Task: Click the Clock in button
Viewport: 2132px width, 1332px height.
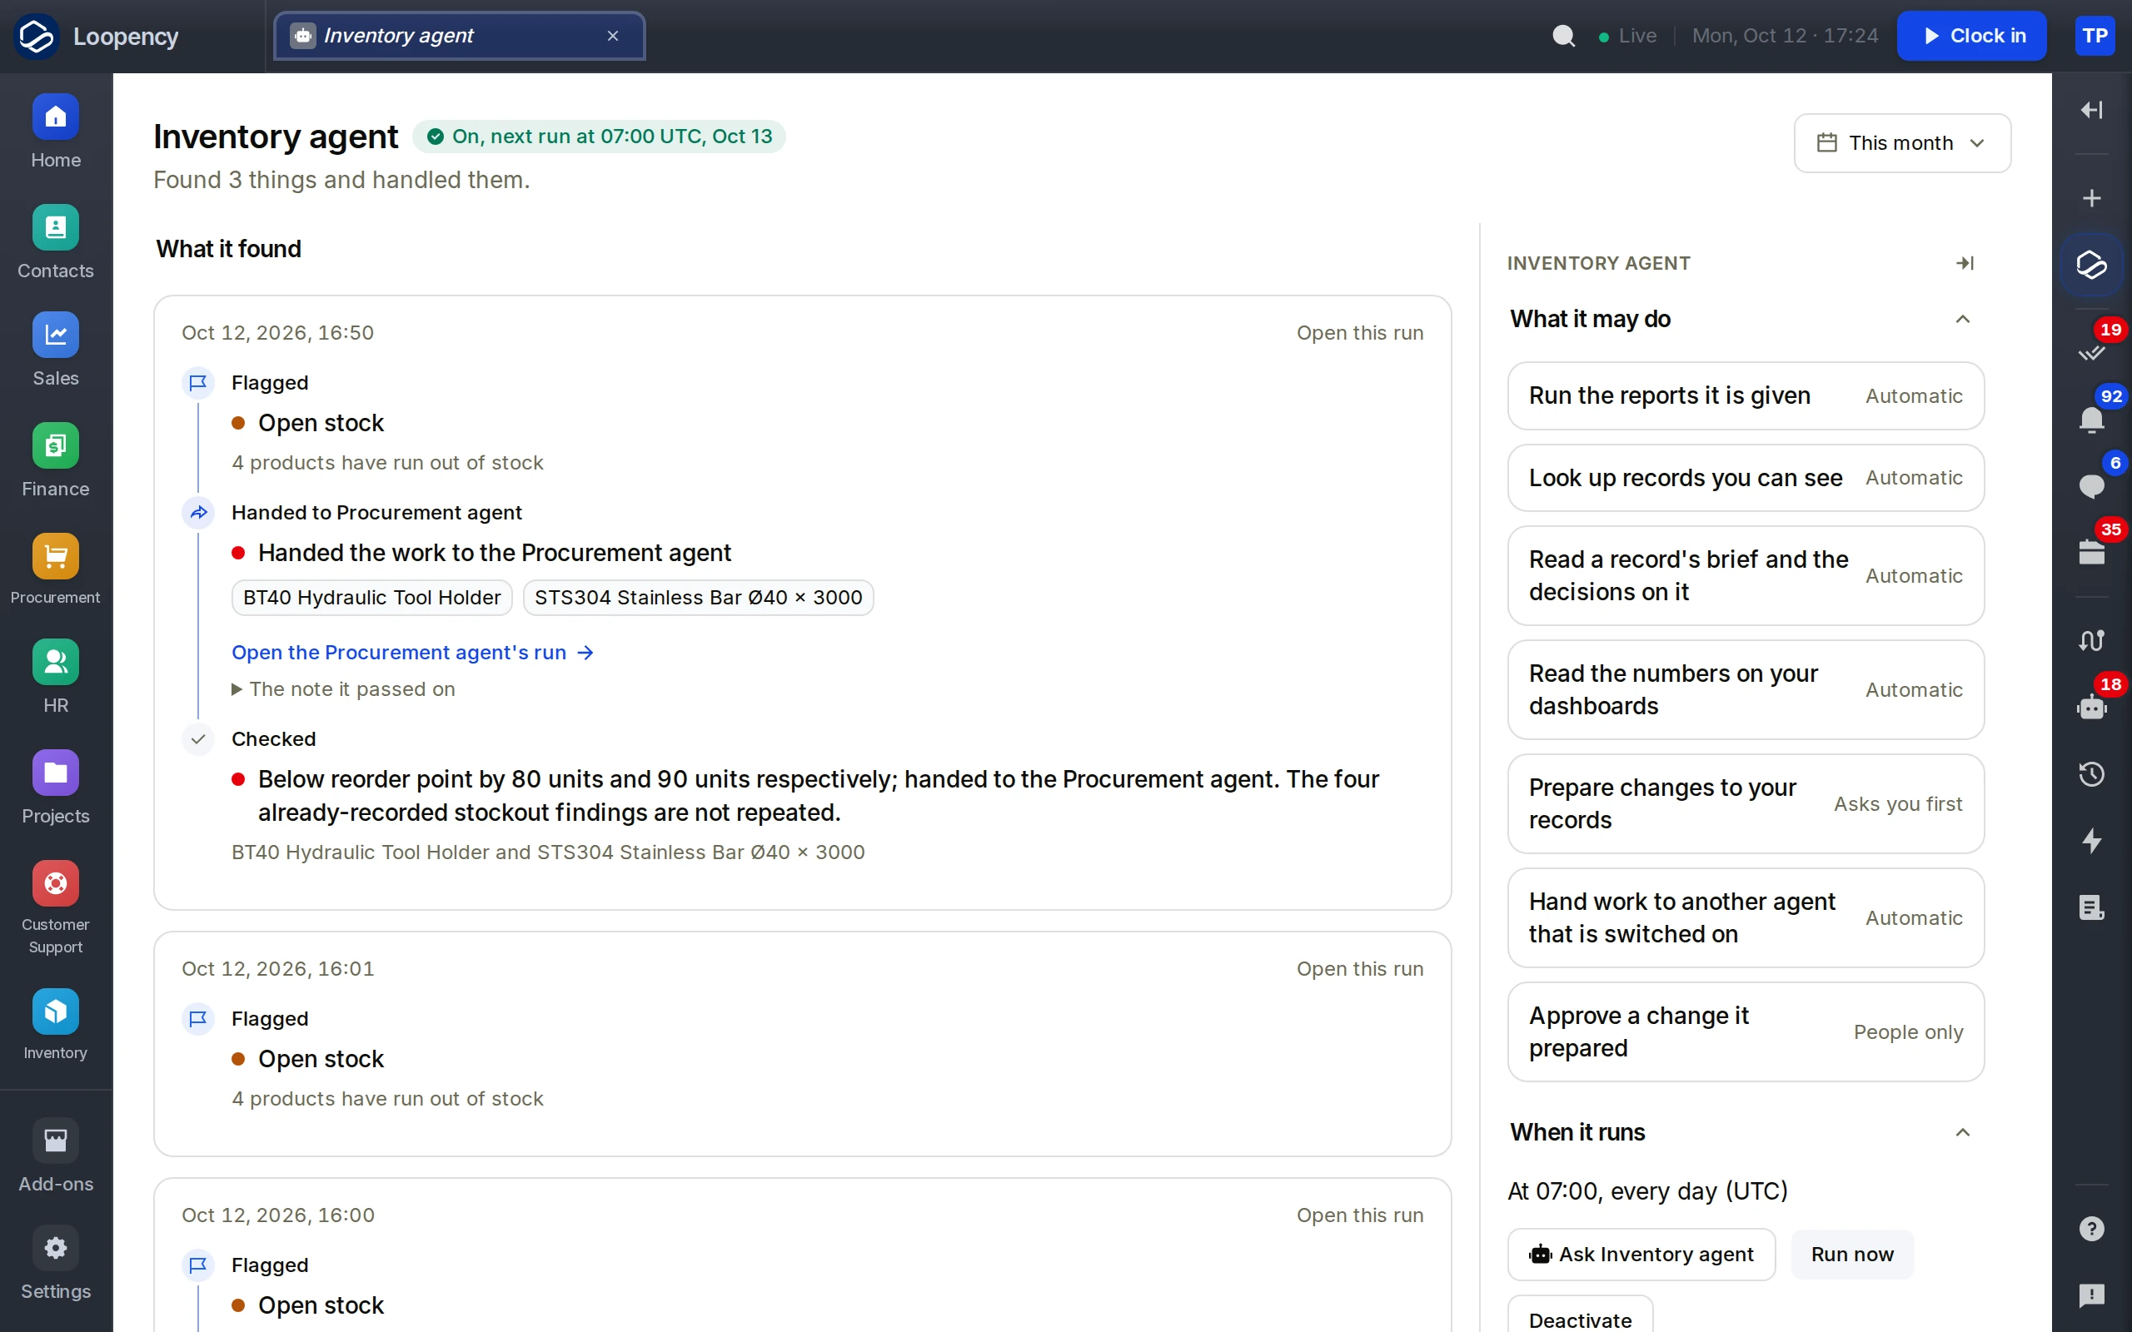Action: [x=1970, y=36]
